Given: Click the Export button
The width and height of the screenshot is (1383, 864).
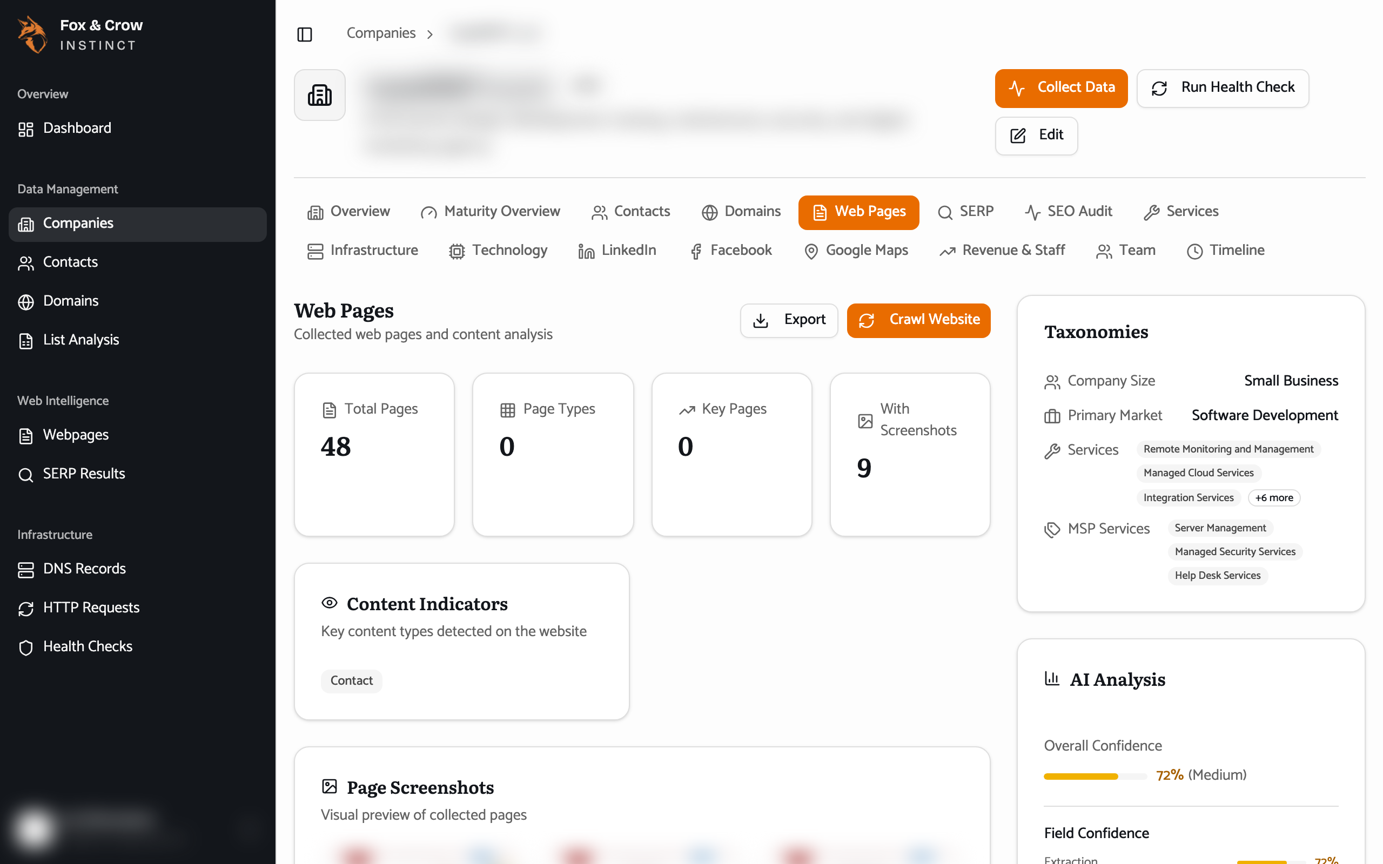Looking at the screenshot, I should (789, 321).
